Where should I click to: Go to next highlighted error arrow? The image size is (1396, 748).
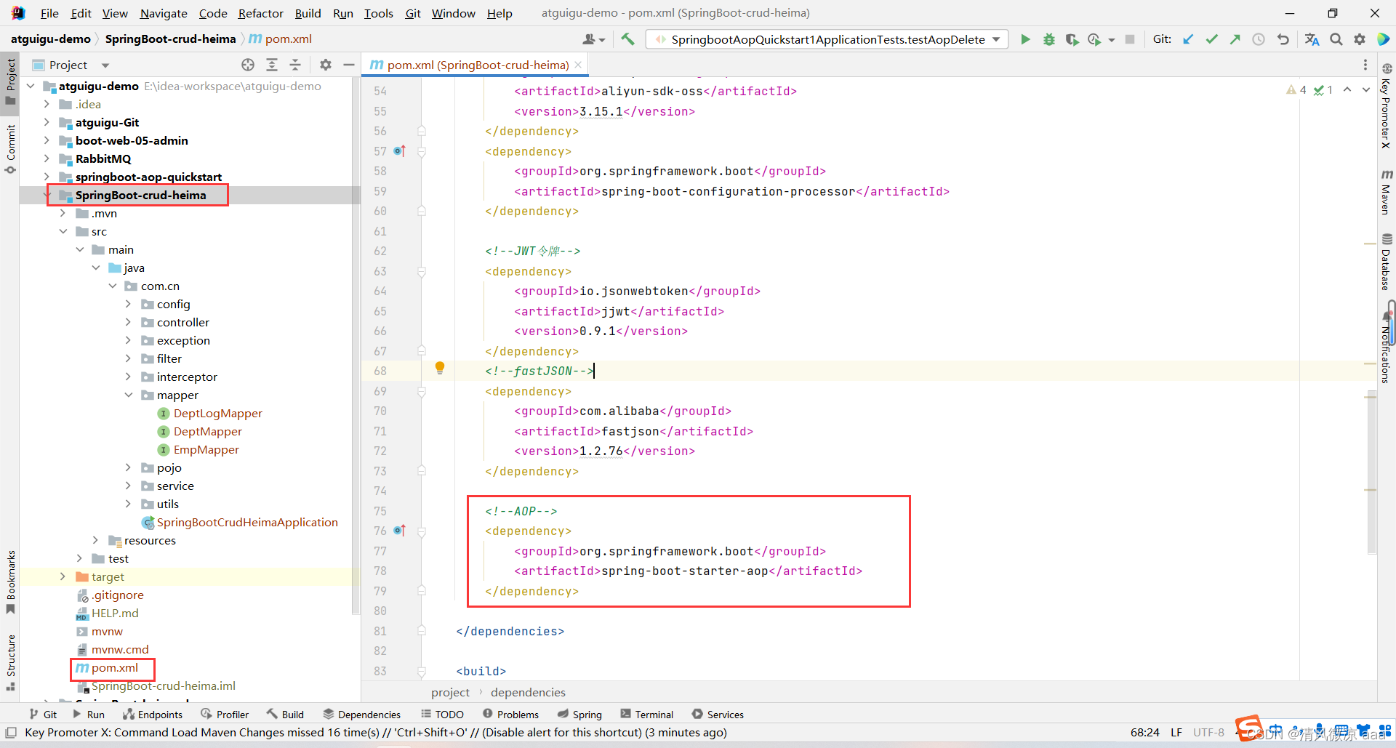(x=1365, y=89)
